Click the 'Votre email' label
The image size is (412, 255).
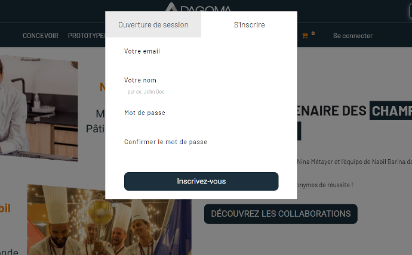[142, 51]
